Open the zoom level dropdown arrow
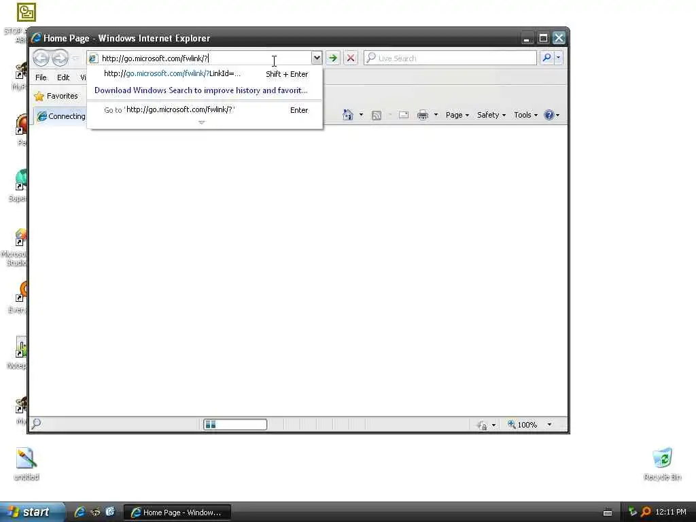The height and width of the screenshot is (522, 696). point(549,425)
